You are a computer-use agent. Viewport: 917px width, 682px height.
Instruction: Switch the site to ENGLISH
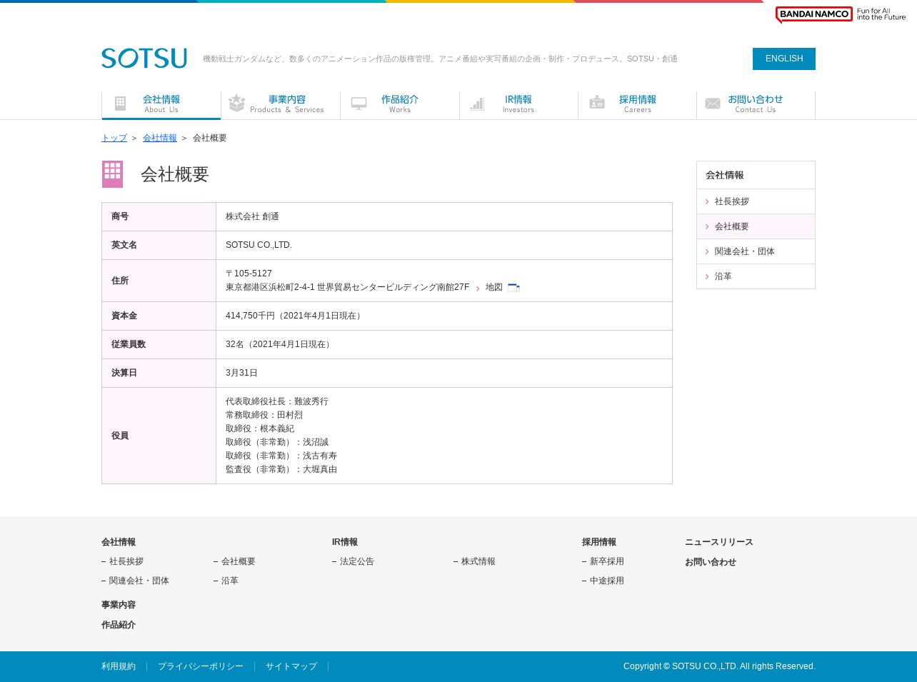(x=784, y=59)
